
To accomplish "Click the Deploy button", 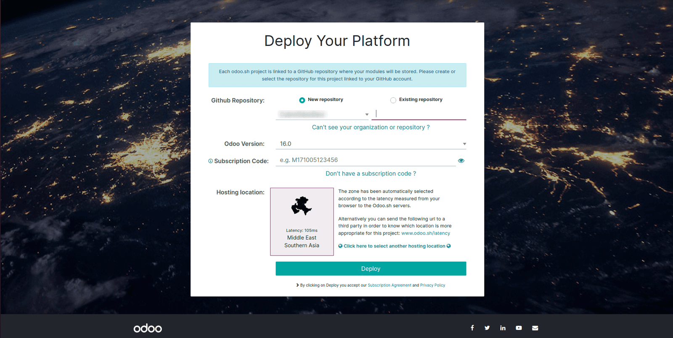I will [x=371, y=269].
